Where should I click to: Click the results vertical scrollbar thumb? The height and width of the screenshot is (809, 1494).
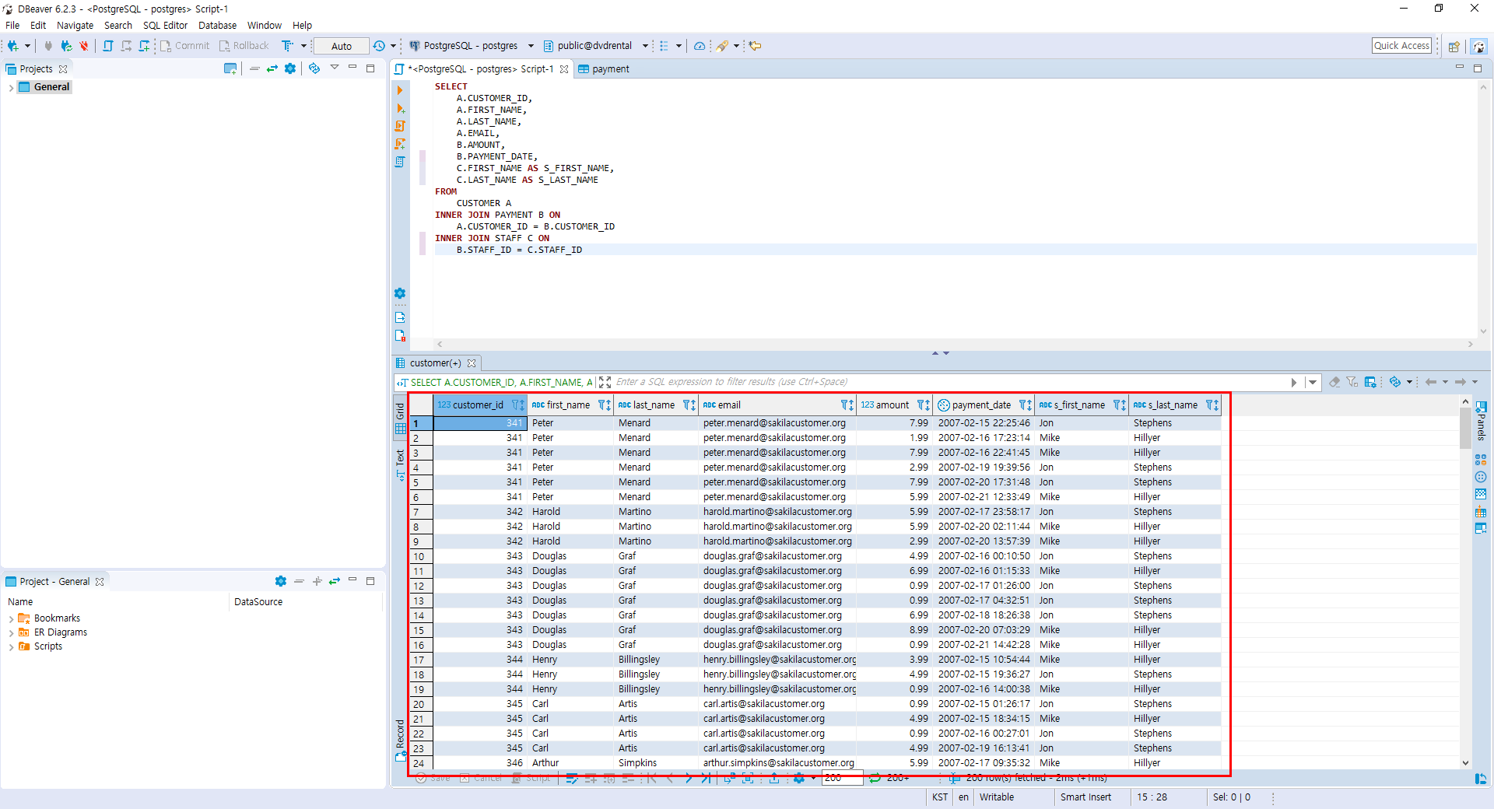click(x=1465, y=429)
